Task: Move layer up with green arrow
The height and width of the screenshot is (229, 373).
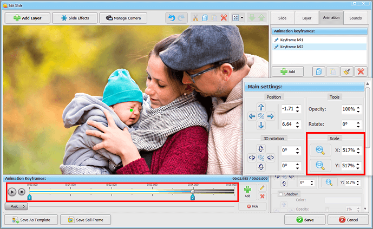Action: pyautogui.click(x=261, y=18)
